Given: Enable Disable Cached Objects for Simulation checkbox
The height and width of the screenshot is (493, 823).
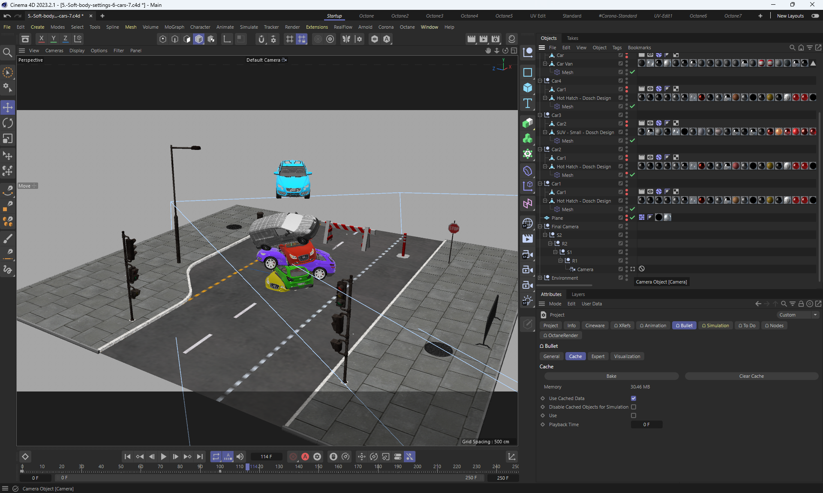Looking at the screenshot, I should 634,407.
